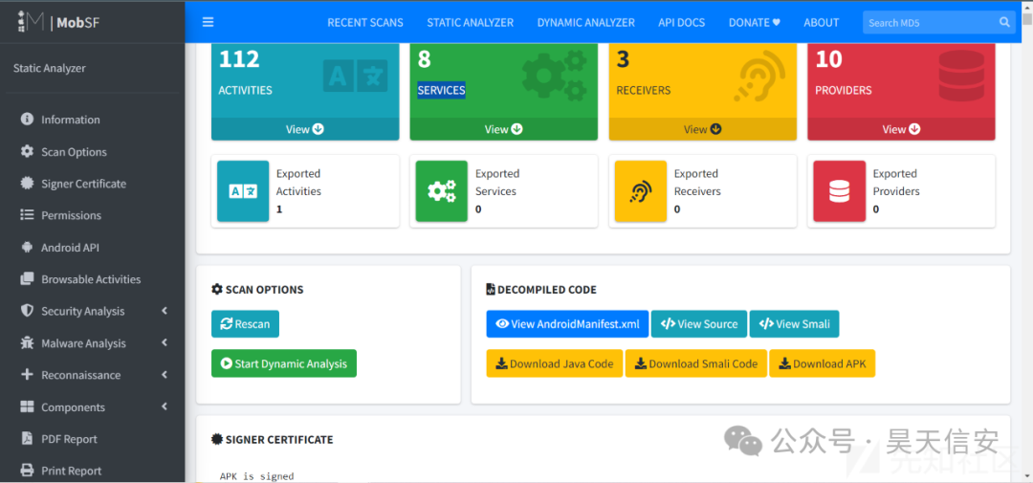Open View under the Providers card
The width and height of the screenshot is (1033, 483).
pyautogui.click(x=901, y=129)
